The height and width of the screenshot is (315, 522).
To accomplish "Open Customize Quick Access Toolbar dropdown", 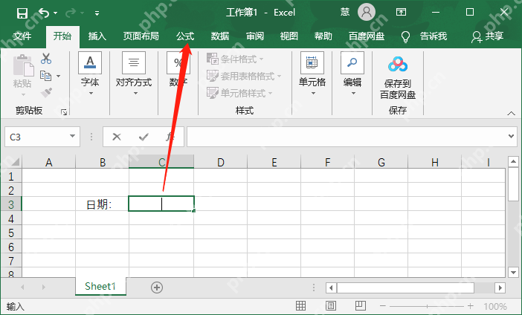I will (97, 13).
